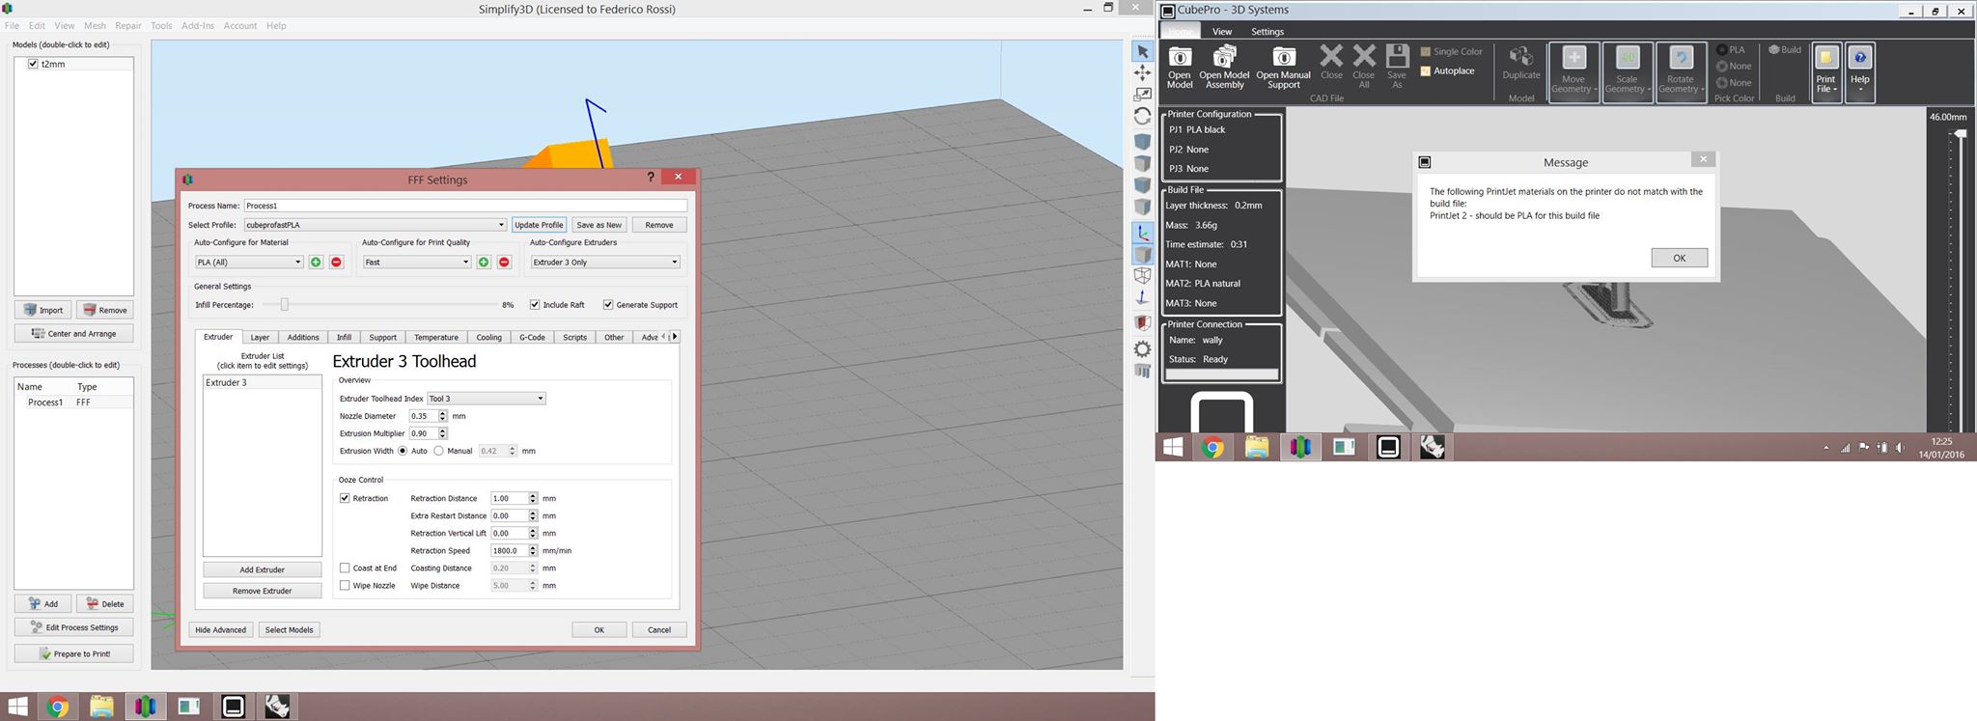Image resolution: width=1977 pixels, height=721 pixels.
Task: Expand the Select Profile dropdown
Action: pyautogui.click(x=375, y=225)
